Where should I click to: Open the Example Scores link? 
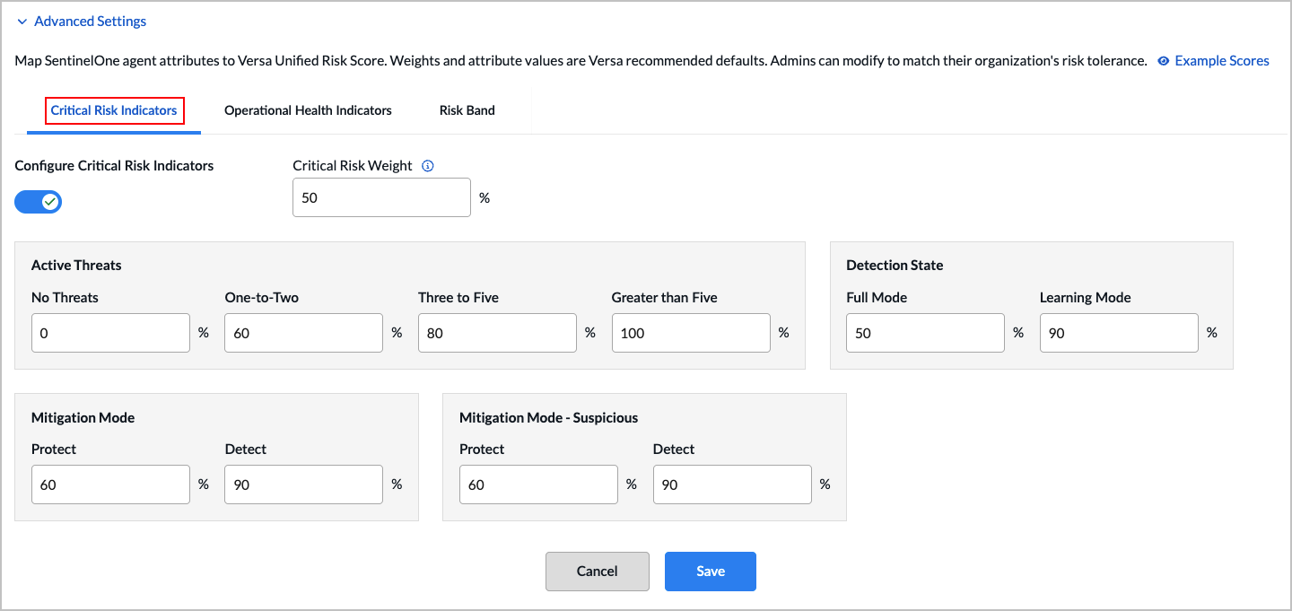[1222, 61]
